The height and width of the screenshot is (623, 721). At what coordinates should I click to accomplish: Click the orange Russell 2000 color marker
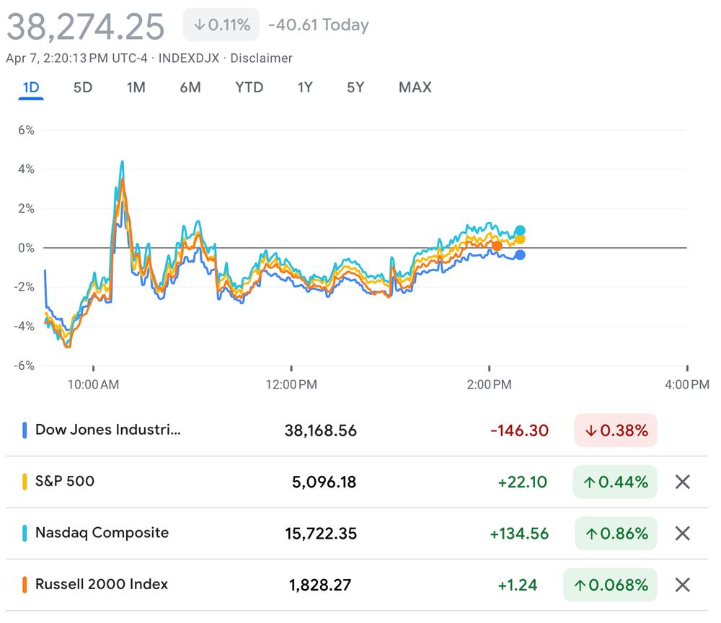25,585
